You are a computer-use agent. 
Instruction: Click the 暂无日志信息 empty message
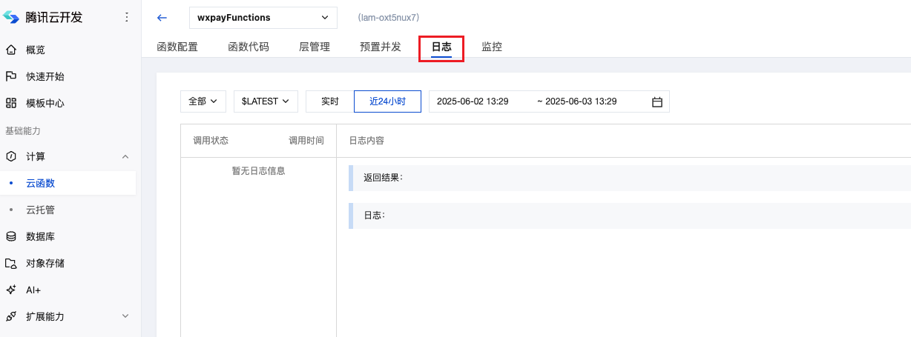pos(258,171)
